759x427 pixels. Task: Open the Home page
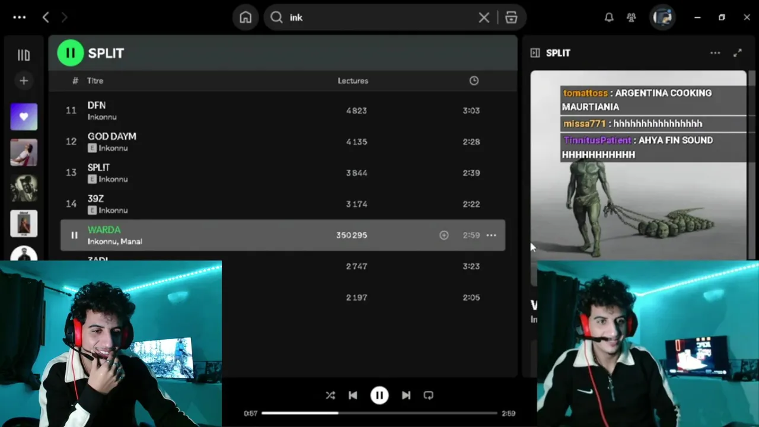pos(245,18)
